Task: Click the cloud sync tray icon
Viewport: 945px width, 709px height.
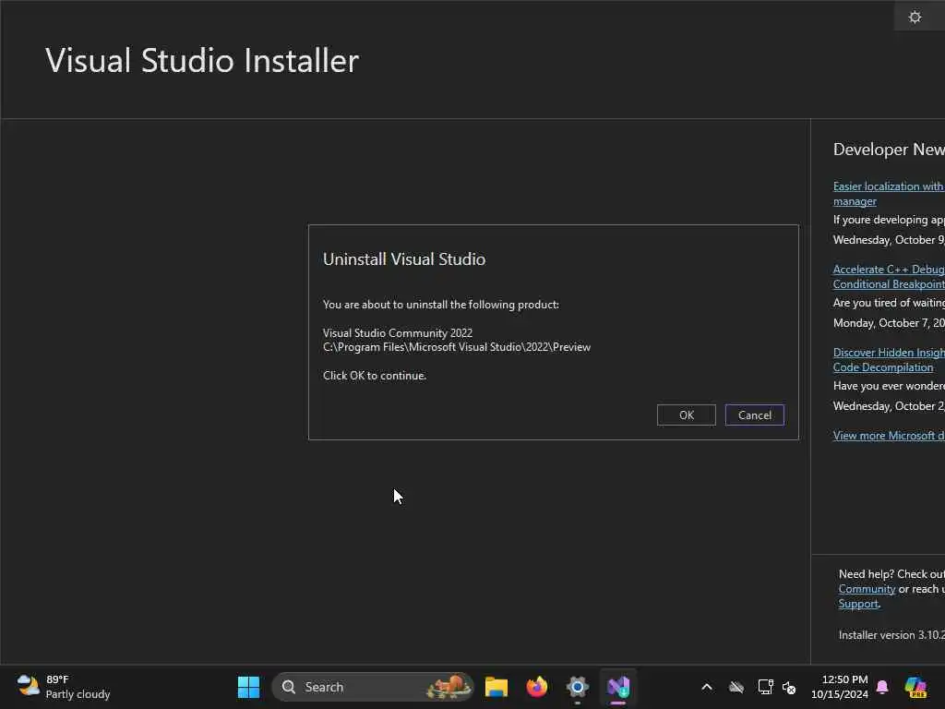Action: point(736,687)
